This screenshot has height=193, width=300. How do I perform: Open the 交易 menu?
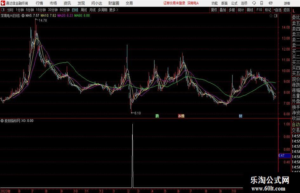(129, 3)
